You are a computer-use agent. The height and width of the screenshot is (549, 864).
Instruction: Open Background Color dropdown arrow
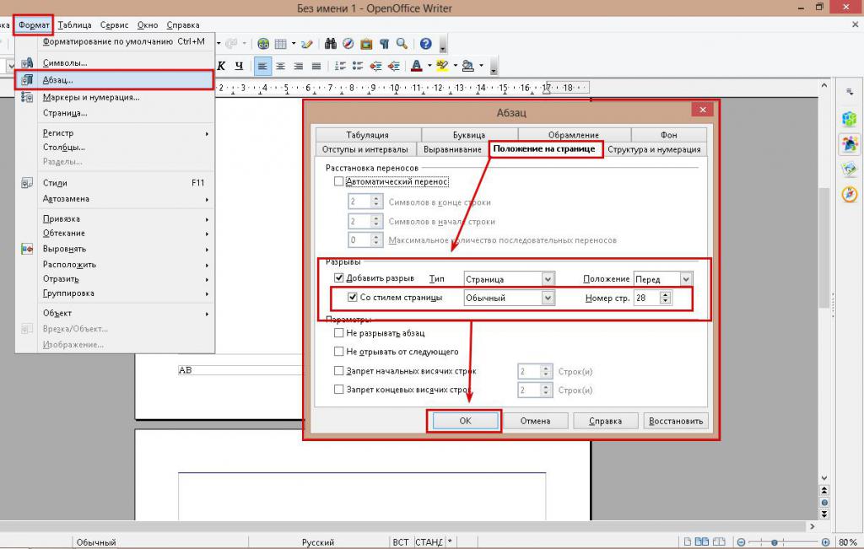point(481,66)
